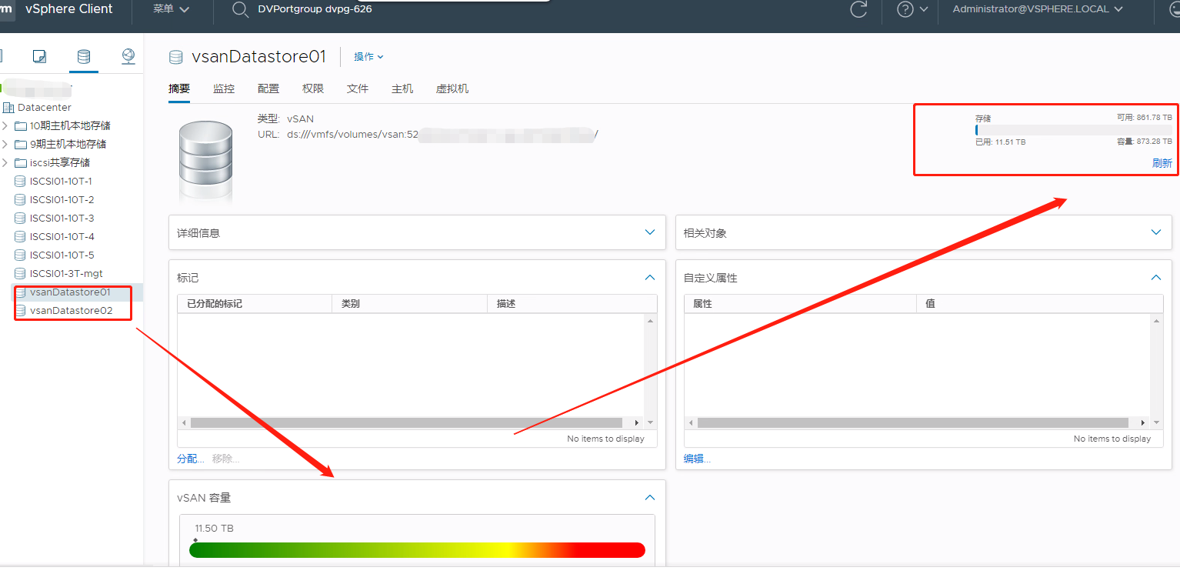The image size is (1180, 574).
Task: Click the search magnifier icon
Action: [240, 11]
